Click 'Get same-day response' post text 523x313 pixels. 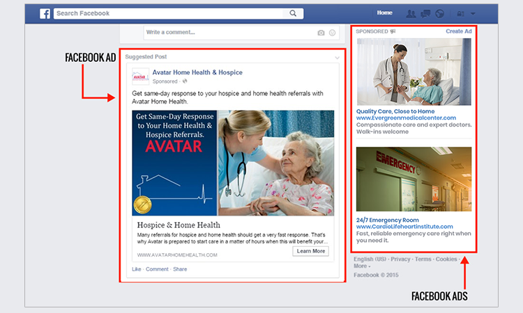[x=227, y=97]
